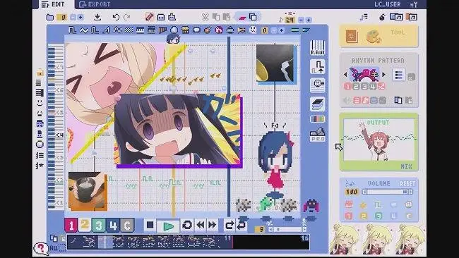Choose the noise pattern instrument
459x258 pixels.
click(x=129, y=30)
